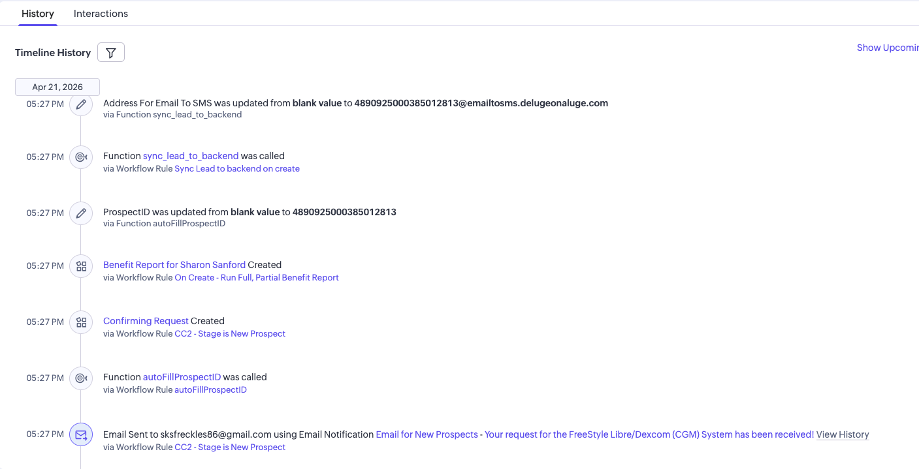
Task: Open Benefit Report for Sharon Sanford
Action: 174,264
